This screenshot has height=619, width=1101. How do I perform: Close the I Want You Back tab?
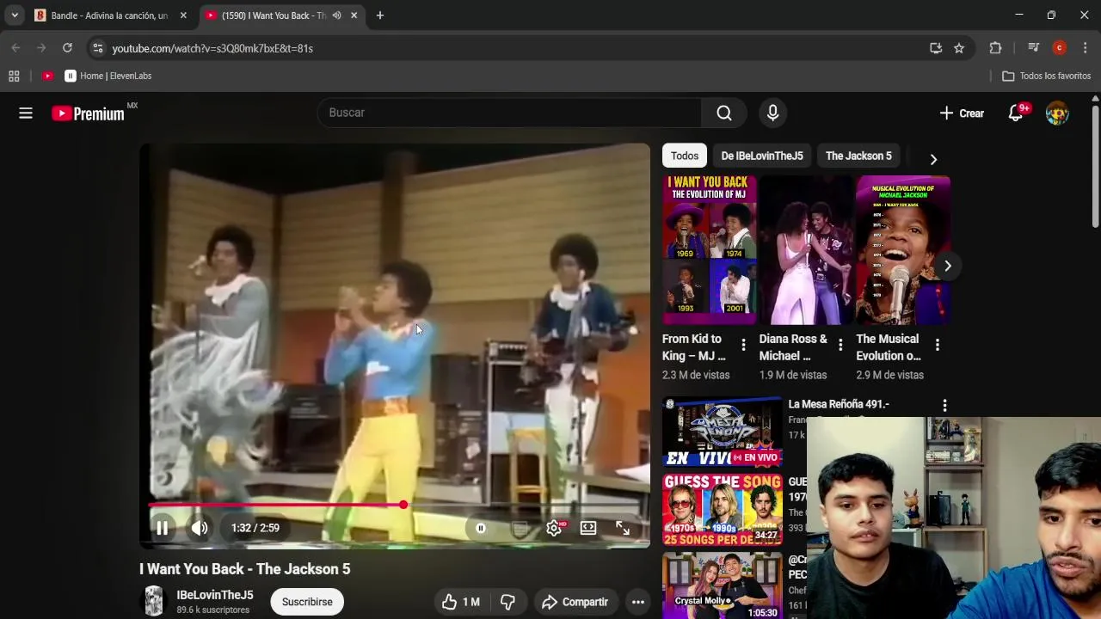click(354, 15)
